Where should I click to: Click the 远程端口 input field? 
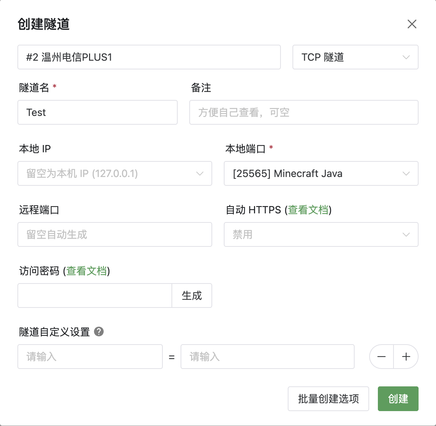(x=115, y=234)
